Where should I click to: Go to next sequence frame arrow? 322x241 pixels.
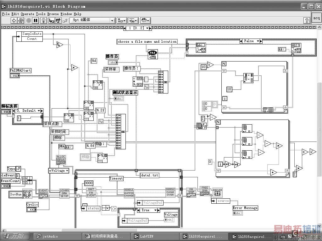150,28
